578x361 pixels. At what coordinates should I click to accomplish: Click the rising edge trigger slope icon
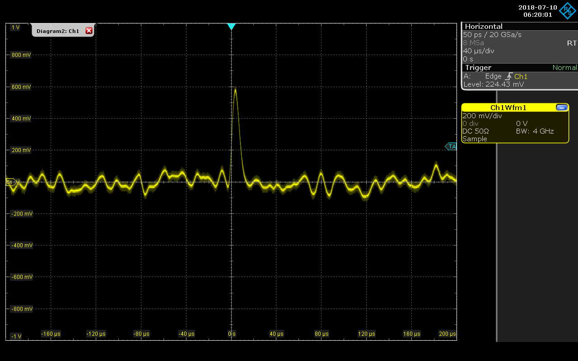[508, 77]
